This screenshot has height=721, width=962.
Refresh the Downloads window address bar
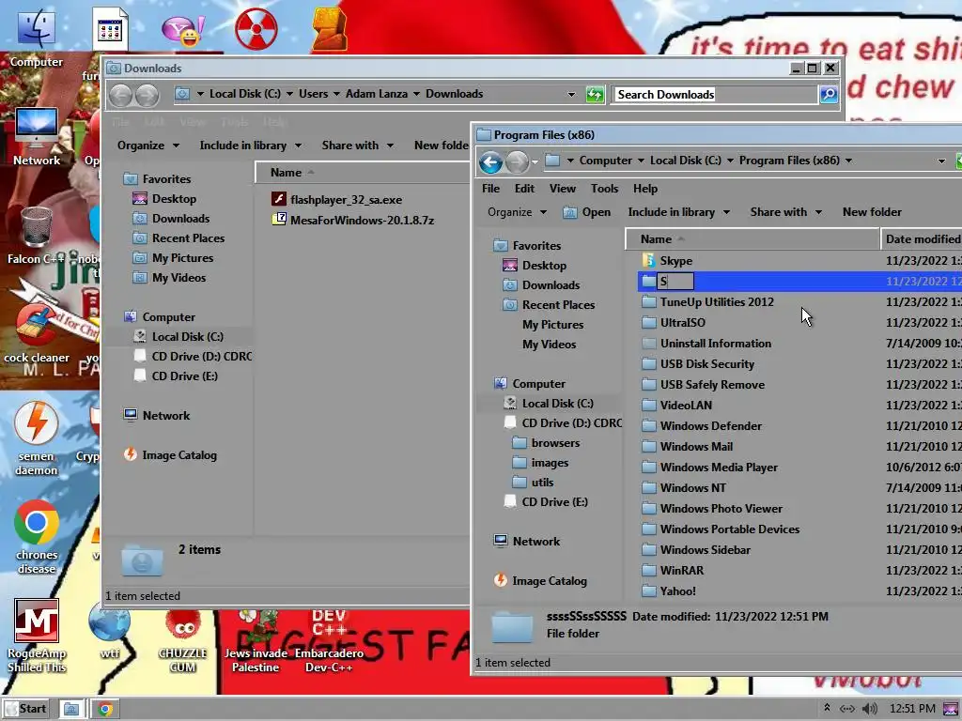click(x=595, y=95)
